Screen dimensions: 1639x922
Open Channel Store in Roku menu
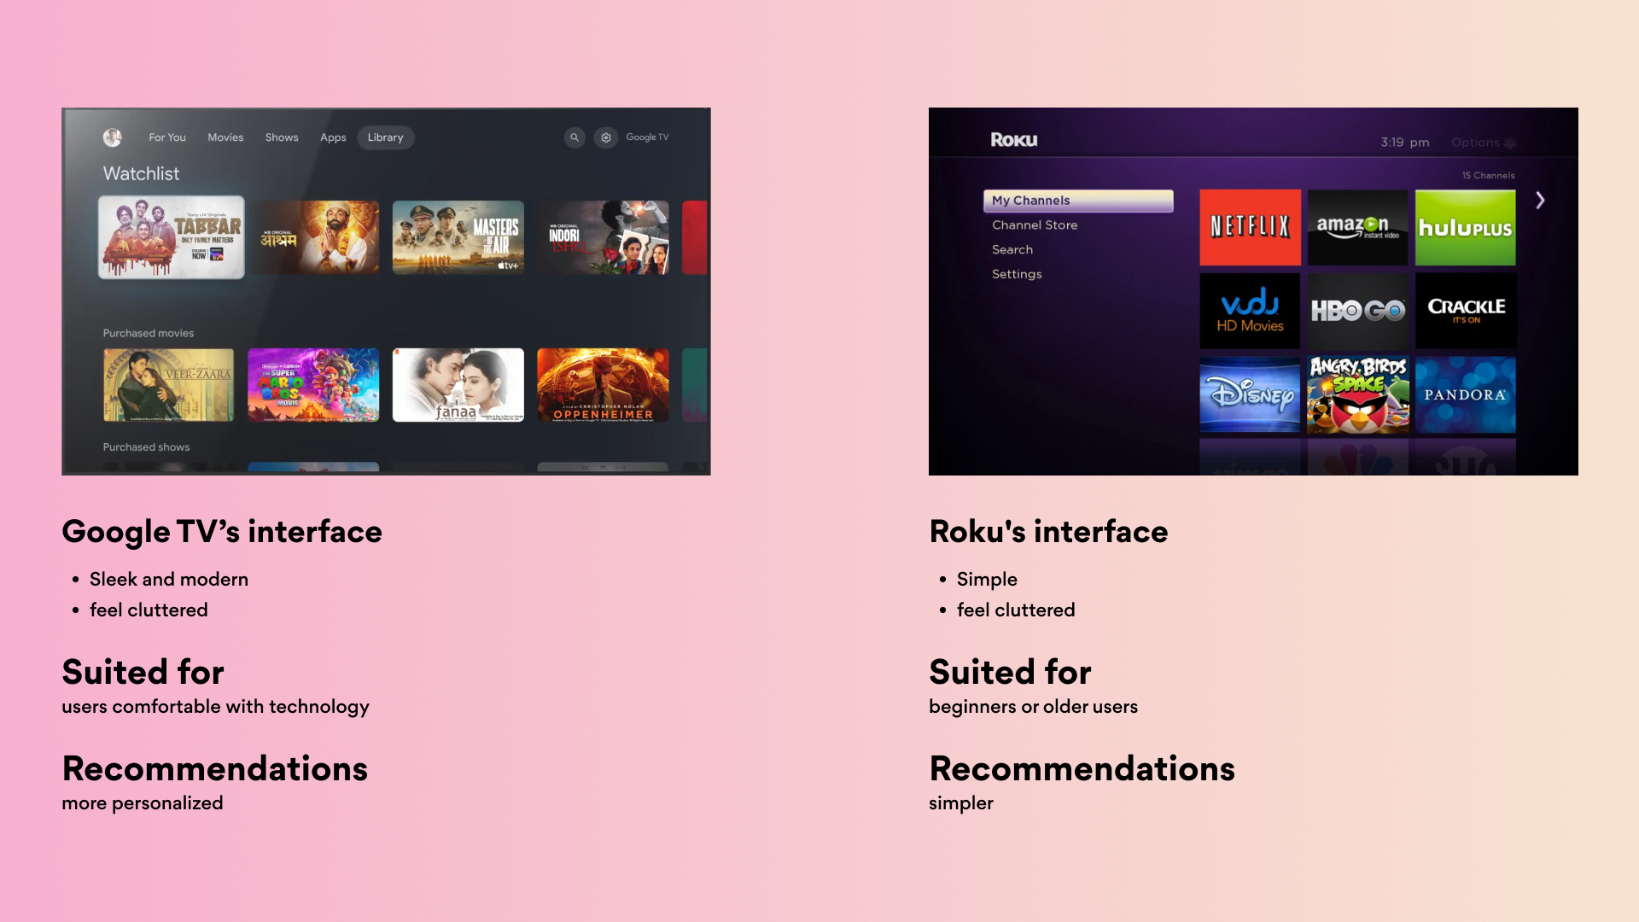[1035, 225]
